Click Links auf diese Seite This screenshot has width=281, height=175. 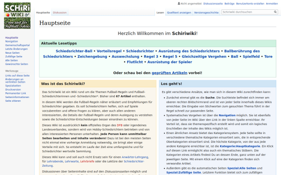[17, 76]
